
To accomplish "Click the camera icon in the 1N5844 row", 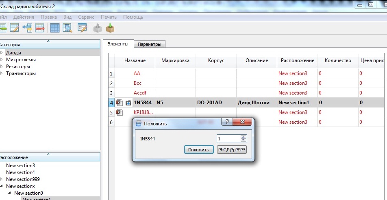I will point(128,103).
